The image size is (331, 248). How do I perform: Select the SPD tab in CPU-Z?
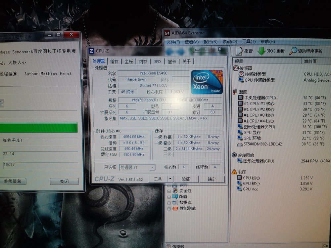(157, 62)
